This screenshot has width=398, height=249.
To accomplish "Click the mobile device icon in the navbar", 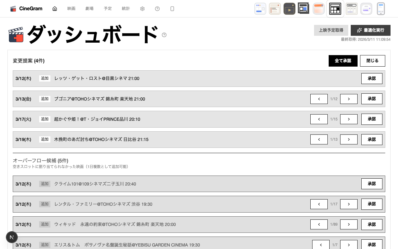I will [x=172, y=9].
